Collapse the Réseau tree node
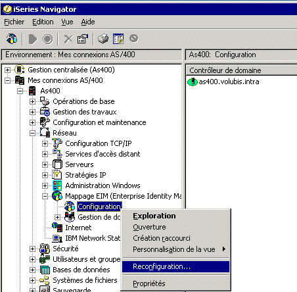Screen dimensions: 297x292 coord(32,133)
